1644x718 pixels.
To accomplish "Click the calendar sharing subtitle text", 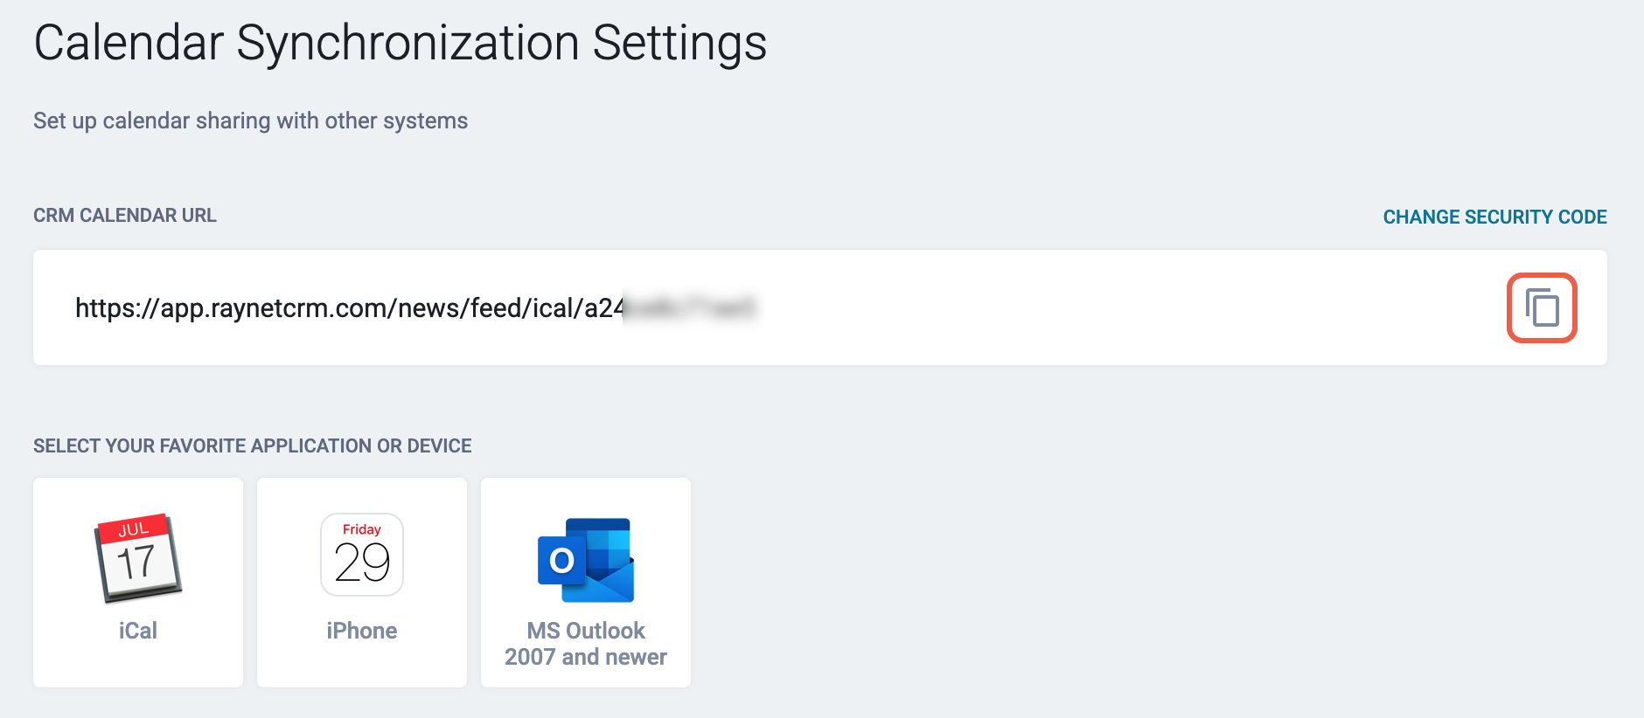I will pyautogui.click(x=250, y=121).
